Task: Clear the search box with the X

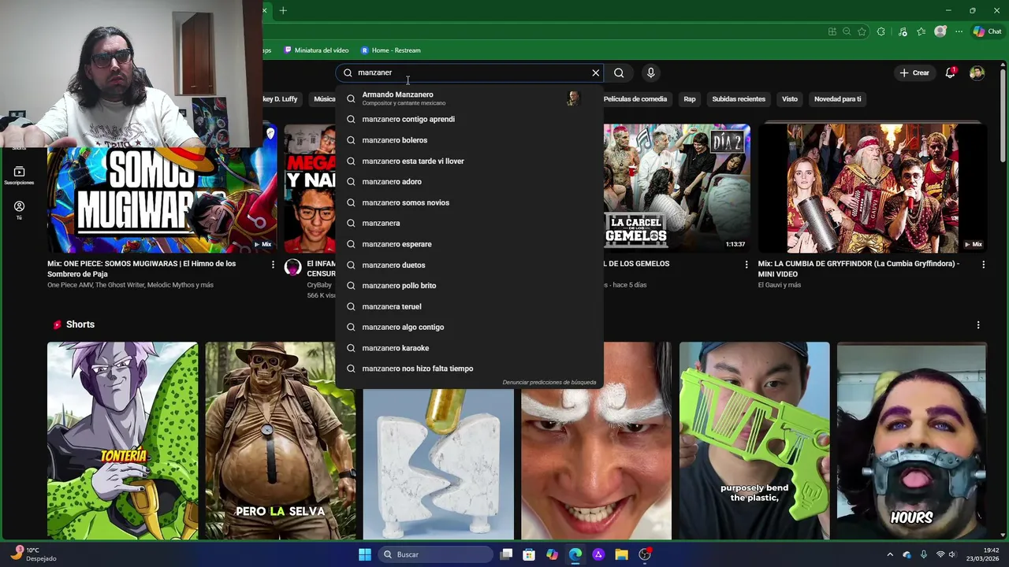Action: point(596,72)
